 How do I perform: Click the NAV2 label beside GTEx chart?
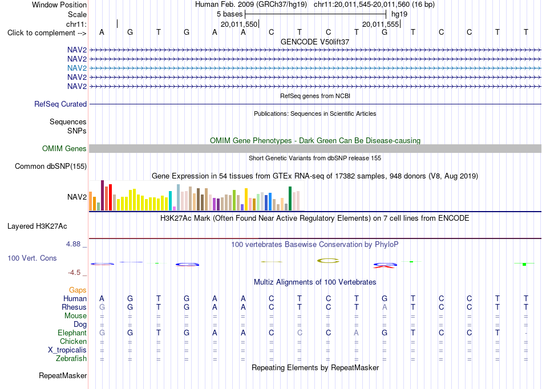[77, 197]
